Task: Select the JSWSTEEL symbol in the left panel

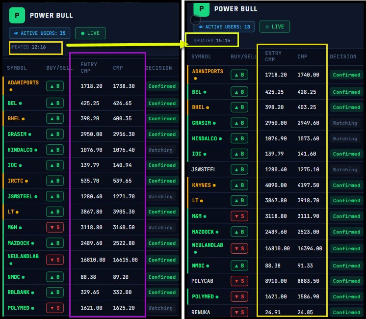Action: (x=20, y=196)
